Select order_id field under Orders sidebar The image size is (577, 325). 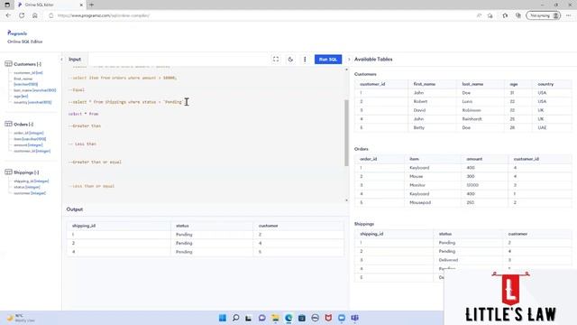pyautogui.click(x=29, y=133)
